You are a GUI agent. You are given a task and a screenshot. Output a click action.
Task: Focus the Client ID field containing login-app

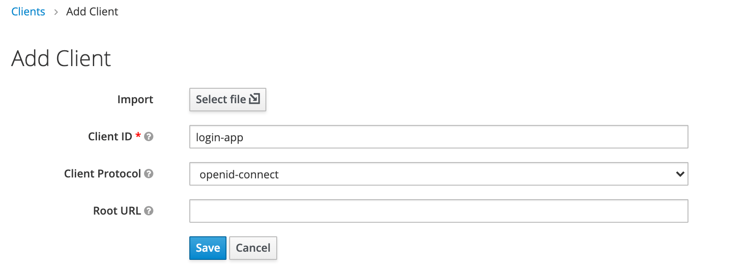(438, 137)
